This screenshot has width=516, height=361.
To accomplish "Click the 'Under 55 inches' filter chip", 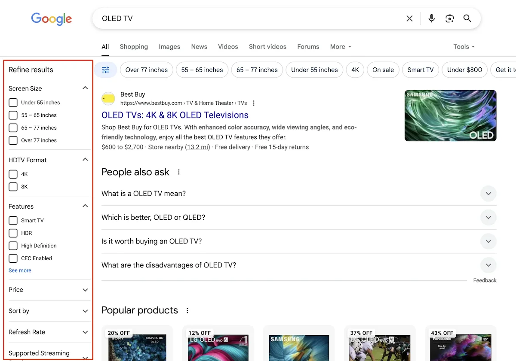I will point(314,70).
